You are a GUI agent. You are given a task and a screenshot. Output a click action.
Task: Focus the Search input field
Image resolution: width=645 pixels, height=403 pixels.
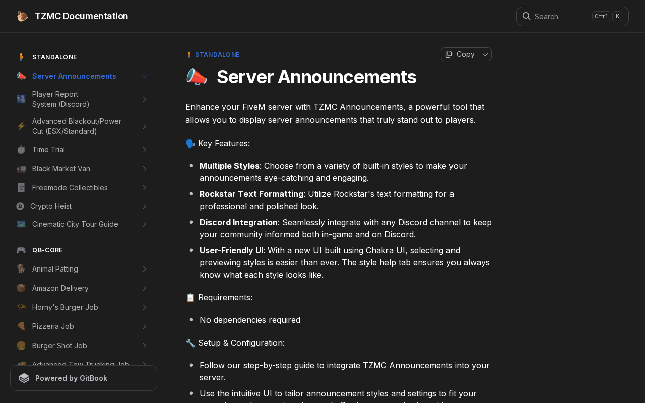pos(559,17)
